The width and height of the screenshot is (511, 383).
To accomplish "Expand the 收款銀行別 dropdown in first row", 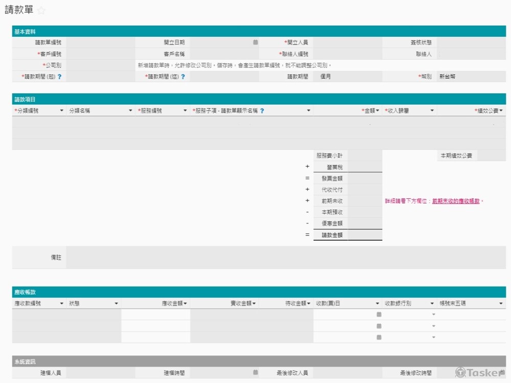I will [433, 315].
